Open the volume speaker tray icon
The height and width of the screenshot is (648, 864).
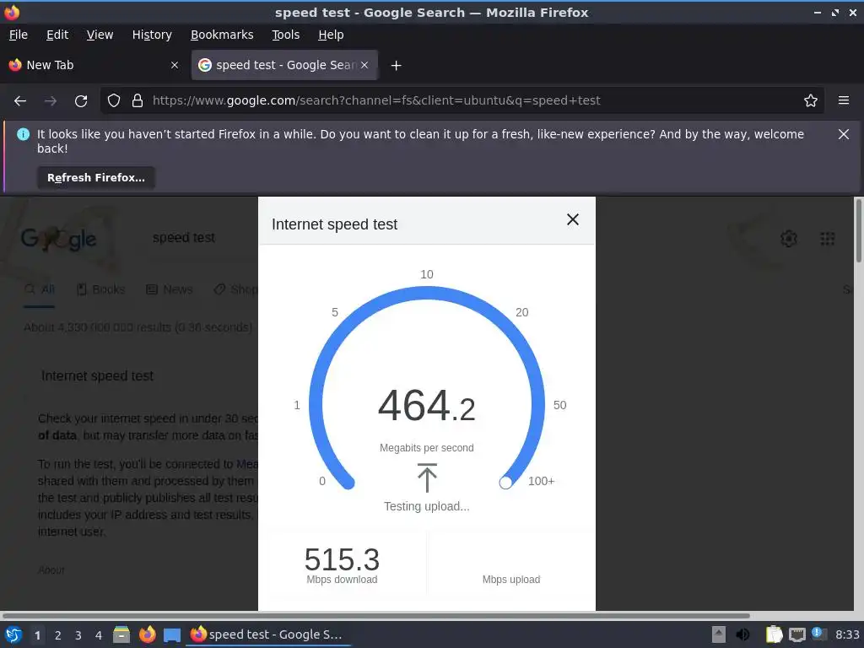coord(742,634)
